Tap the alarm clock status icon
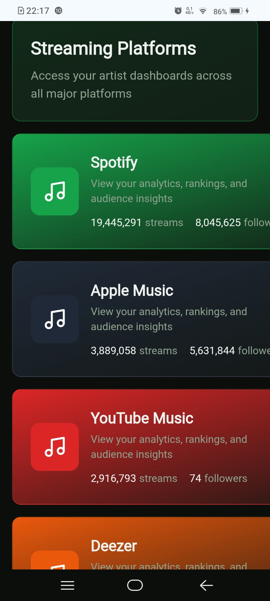 [x=178, y=11]
